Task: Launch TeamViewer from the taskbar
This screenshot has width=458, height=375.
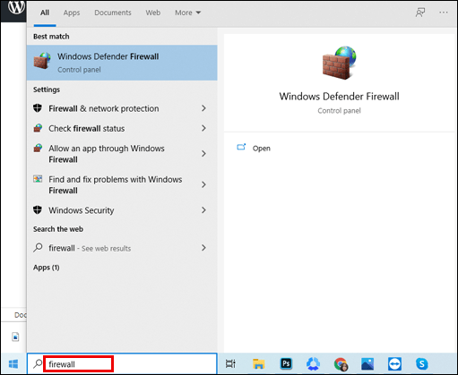Action: (394, 364)
